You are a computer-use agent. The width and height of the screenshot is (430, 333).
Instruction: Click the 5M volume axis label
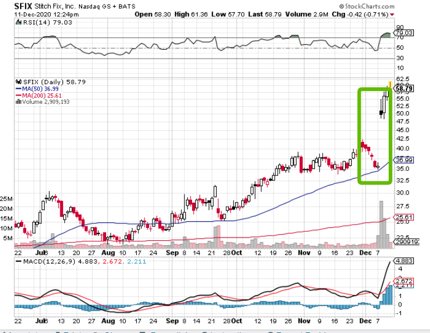(x=7, y=238)
